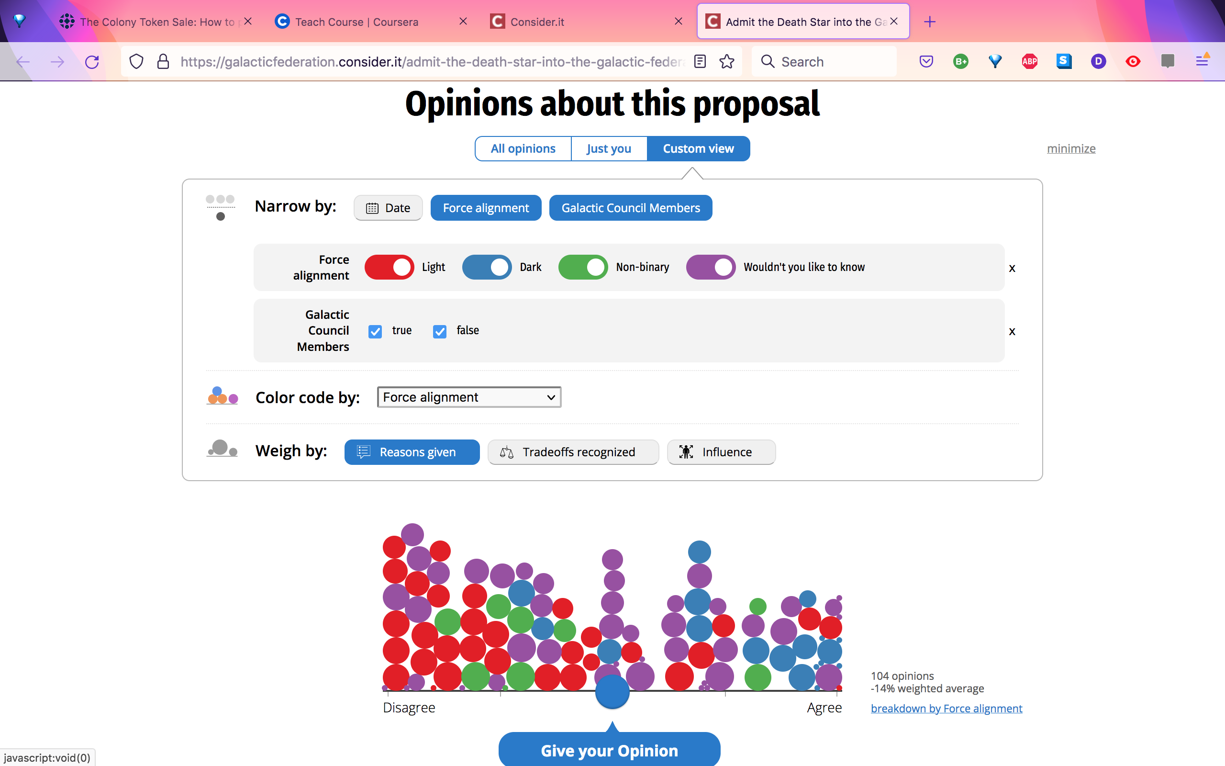Disable the Non-binary alignment toggle
This screenshot has width=1225, height=766.
click(x=583, y=267)
